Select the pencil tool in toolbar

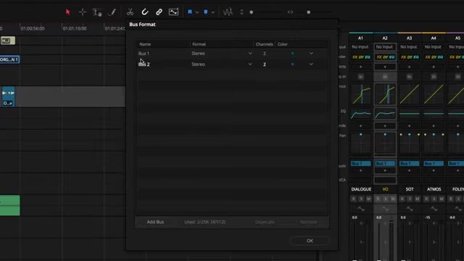pyautogui.click(x=112, y=12)
